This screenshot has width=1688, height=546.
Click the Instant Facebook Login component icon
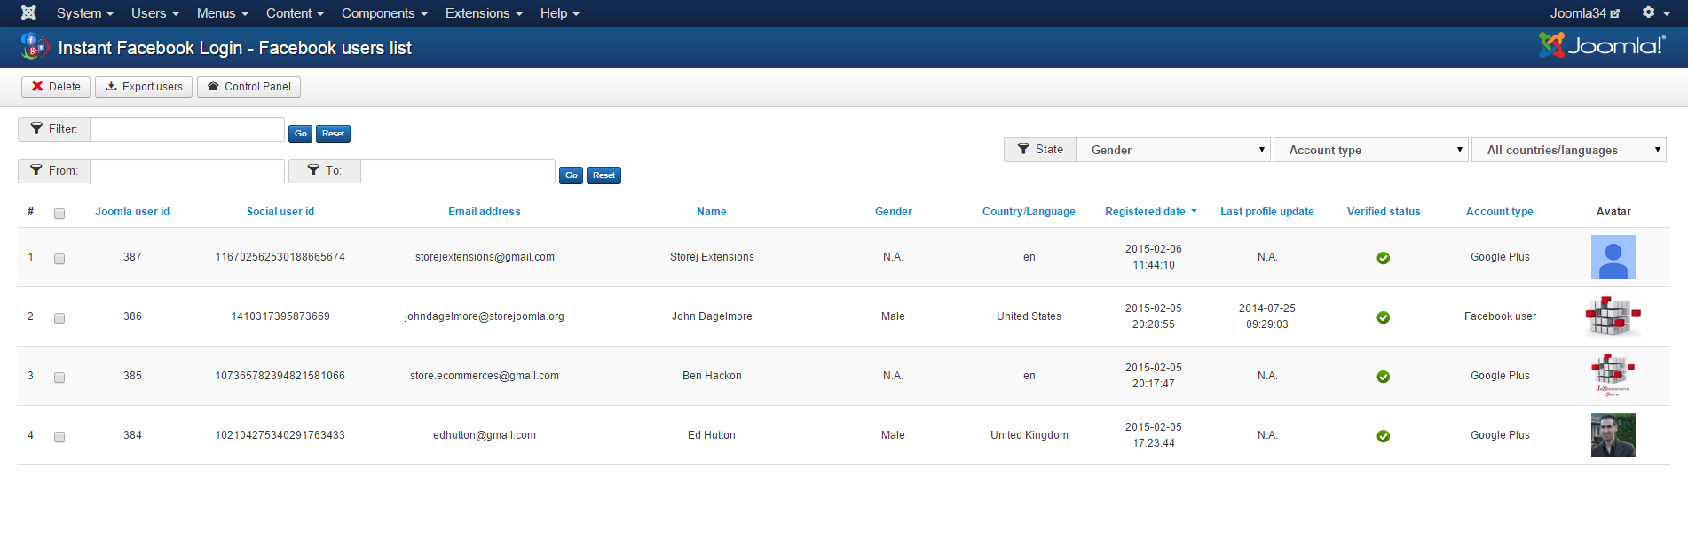tap(34, 47)
